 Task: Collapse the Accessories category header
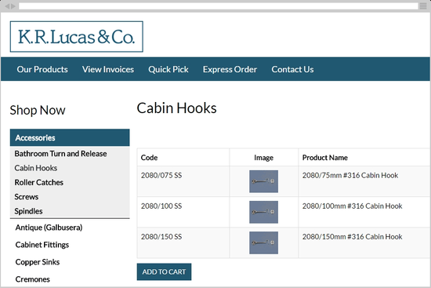70,137
